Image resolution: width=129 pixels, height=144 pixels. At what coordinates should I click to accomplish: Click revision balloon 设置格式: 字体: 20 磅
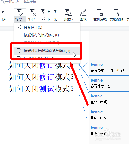109,68
